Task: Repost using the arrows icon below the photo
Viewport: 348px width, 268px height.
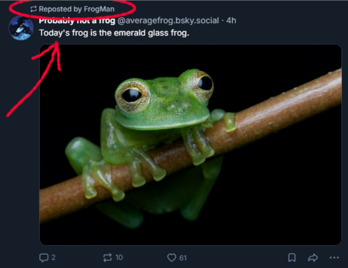Action: pyautogui.click(x=107, y=257)
